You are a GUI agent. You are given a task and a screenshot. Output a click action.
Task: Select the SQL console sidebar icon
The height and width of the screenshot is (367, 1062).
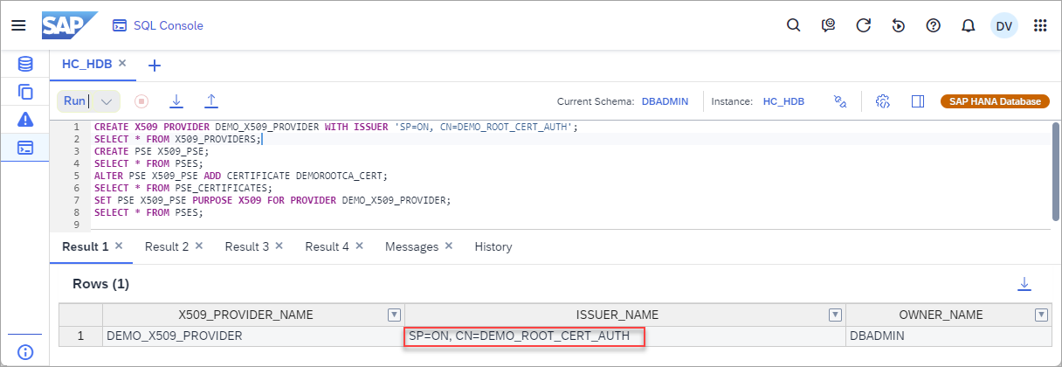tap(25, 147)
